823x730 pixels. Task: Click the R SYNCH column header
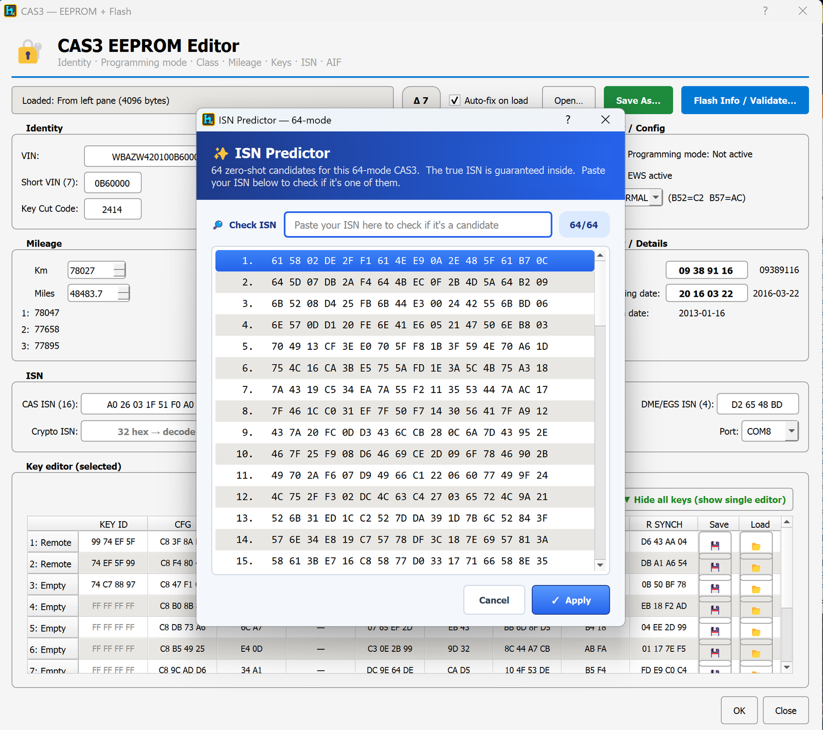664,524
